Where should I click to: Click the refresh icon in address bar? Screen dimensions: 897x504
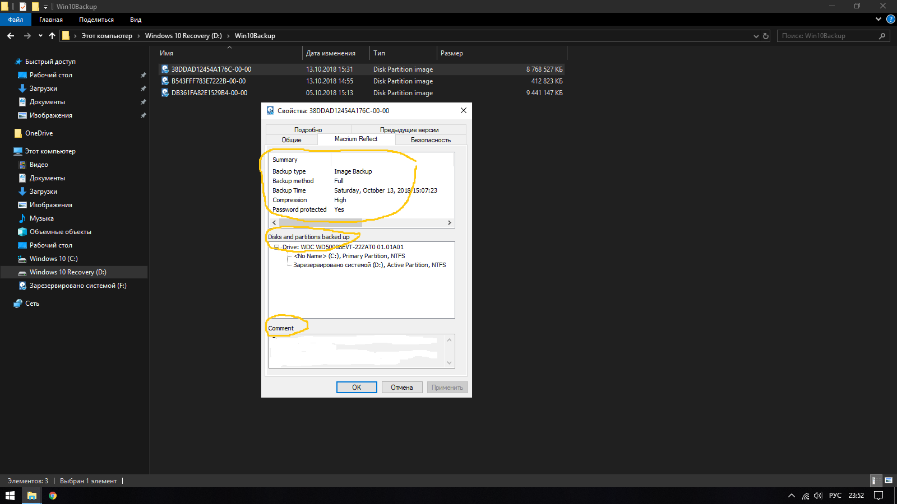pyautogui.click(x=766, y=36)
